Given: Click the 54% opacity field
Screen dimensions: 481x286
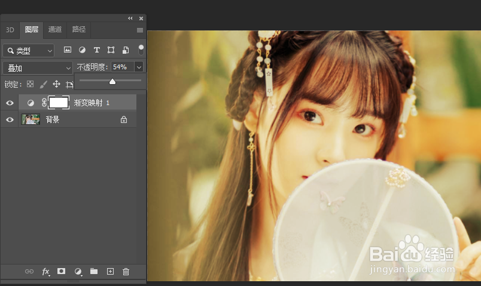Looking at the screenshot, I should pos(123,67).
